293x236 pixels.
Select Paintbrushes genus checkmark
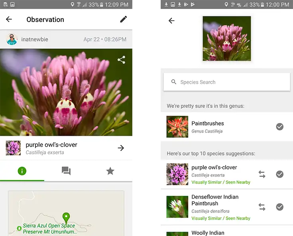(x=279, y=127)
